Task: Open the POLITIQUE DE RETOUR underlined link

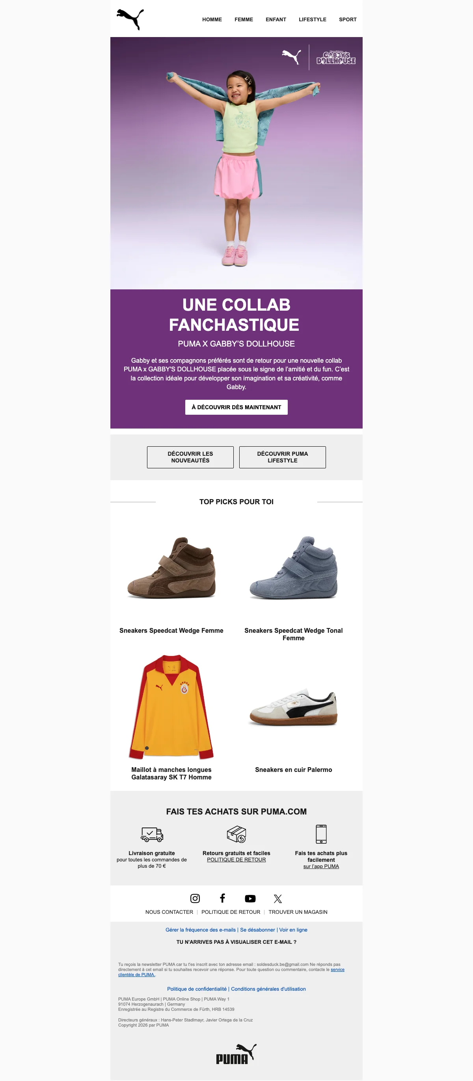Action: click(x=236, y=860)
